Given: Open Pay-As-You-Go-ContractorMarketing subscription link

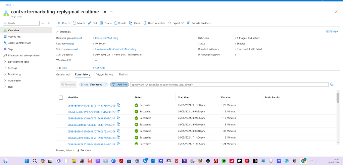Looking at the screenshot, I should coord(115,49).
